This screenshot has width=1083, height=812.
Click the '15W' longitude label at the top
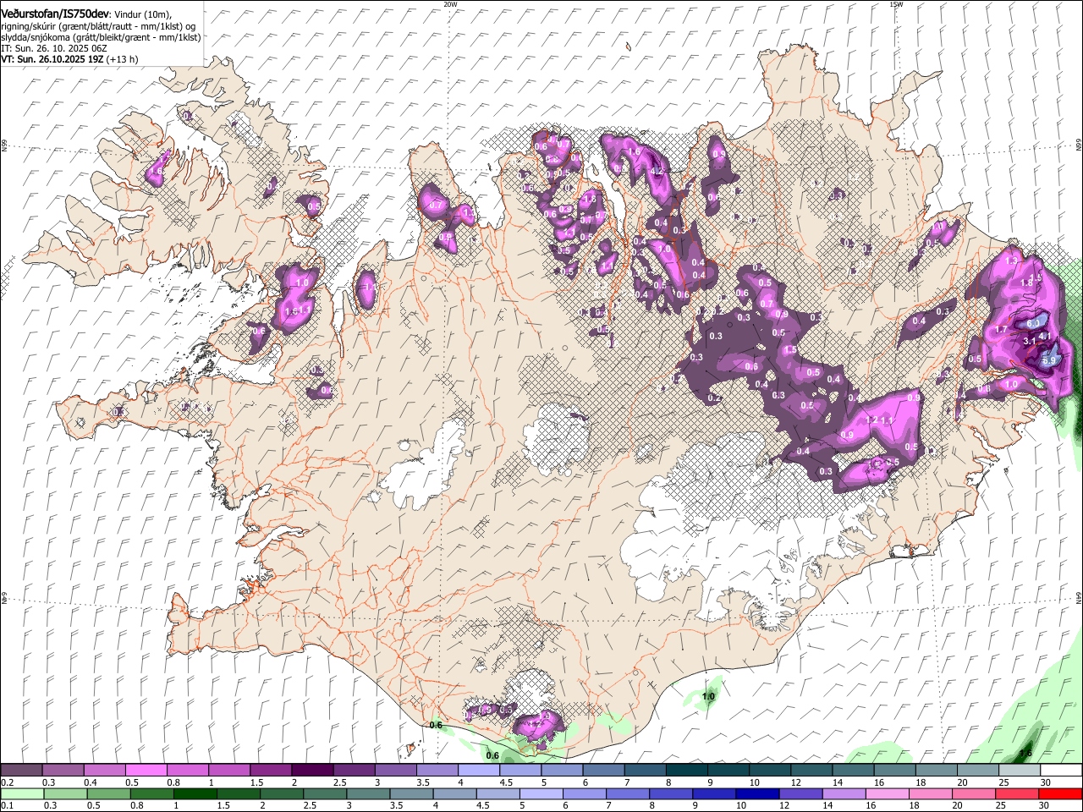click(x=896, y=4)
